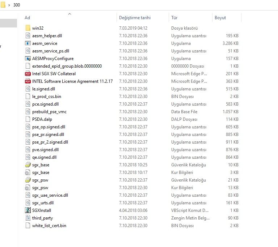Click the 7.10.2018 10:25 date cell

tap(133, 165)
